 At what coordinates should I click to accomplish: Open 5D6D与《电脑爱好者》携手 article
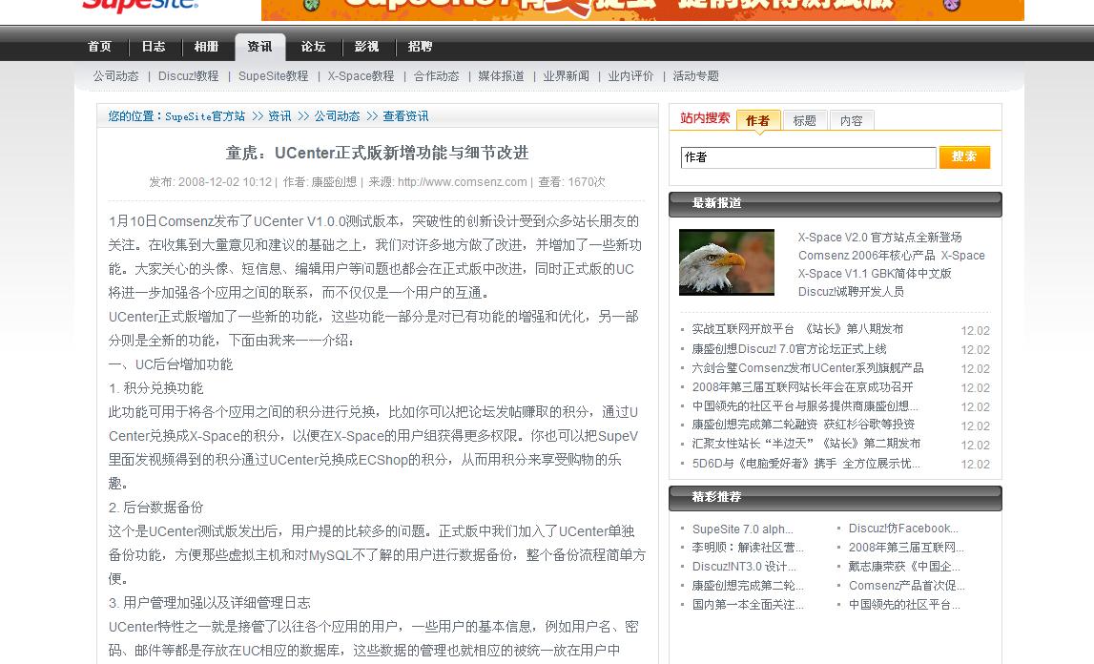click(x=806, y=464)
